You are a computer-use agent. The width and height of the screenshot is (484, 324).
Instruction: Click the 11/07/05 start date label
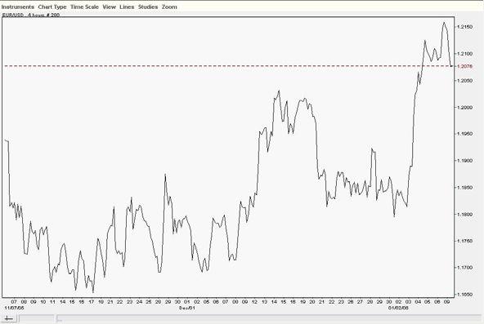(x=14, y=308)
